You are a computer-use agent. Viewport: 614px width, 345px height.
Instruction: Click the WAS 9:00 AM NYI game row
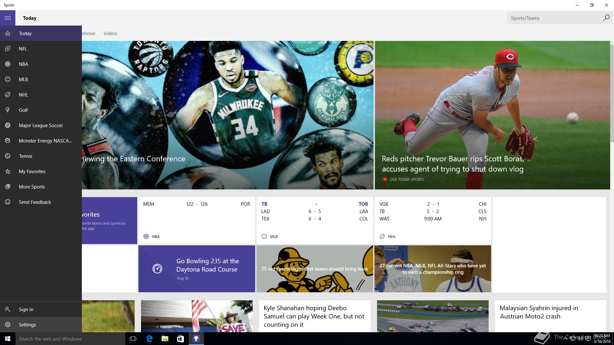tap(433, 219)
